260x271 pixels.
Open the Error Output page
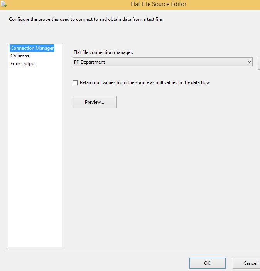[x=23, y=64]
